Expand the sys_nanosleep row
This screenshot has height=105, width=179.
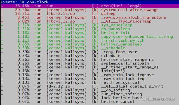(2, 25)
